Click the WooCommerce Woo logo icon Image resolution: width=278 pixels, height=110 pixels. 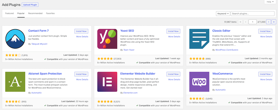tap(199, 82)
